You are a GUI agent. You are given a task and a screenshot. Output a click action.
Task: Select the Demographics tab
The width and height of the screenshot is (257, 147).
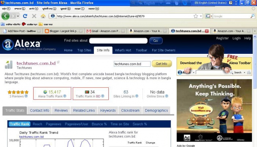[x=156, y=110]
